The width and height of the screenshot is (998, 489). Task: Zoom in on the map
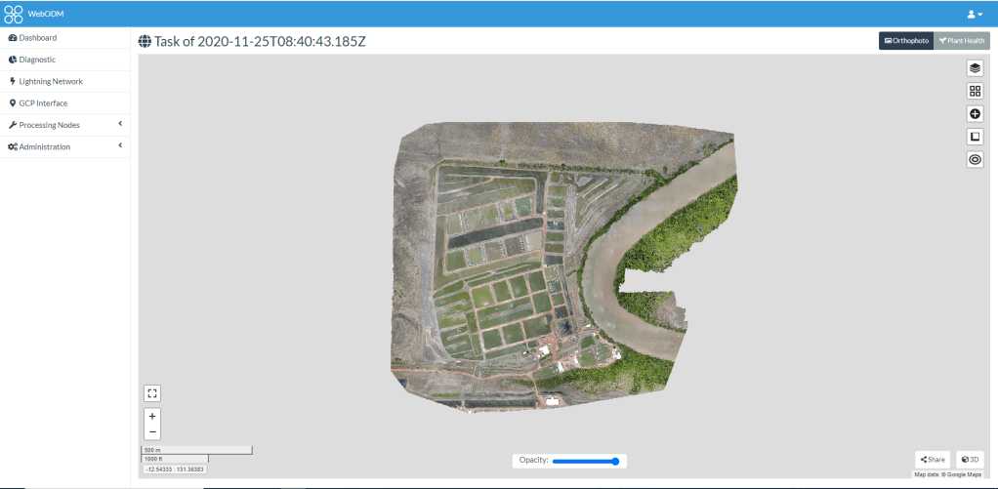tap(152, 416)
